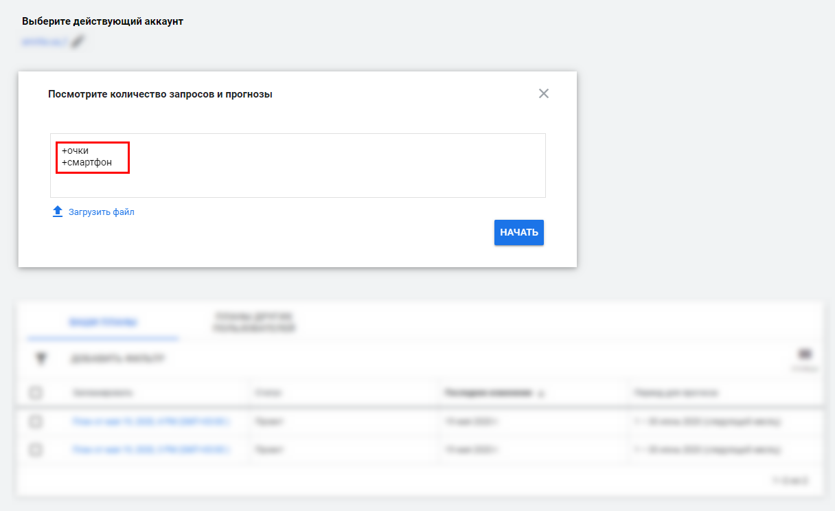Image resolution: width=835 pixels, height=511 pixels.
Task: Close the queries and forecasts dialog
Action: tap(544, 93)
